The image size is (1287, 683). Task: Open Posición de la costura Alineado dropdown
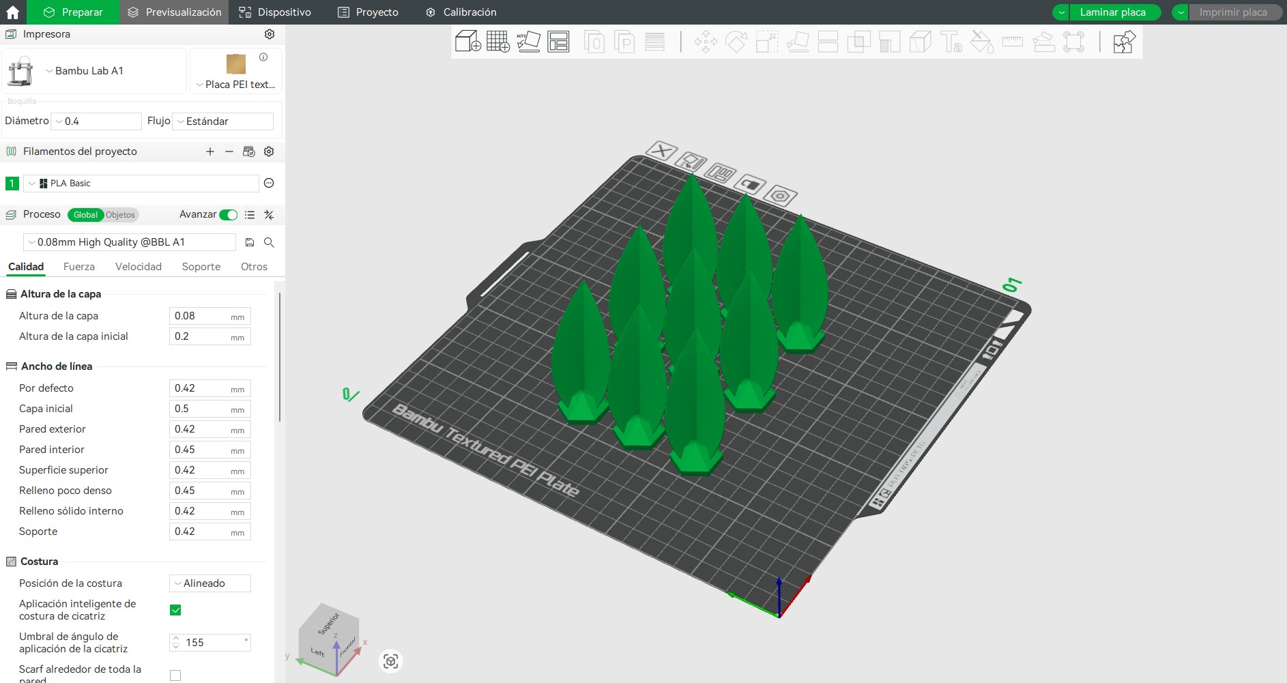coord(210,583)
